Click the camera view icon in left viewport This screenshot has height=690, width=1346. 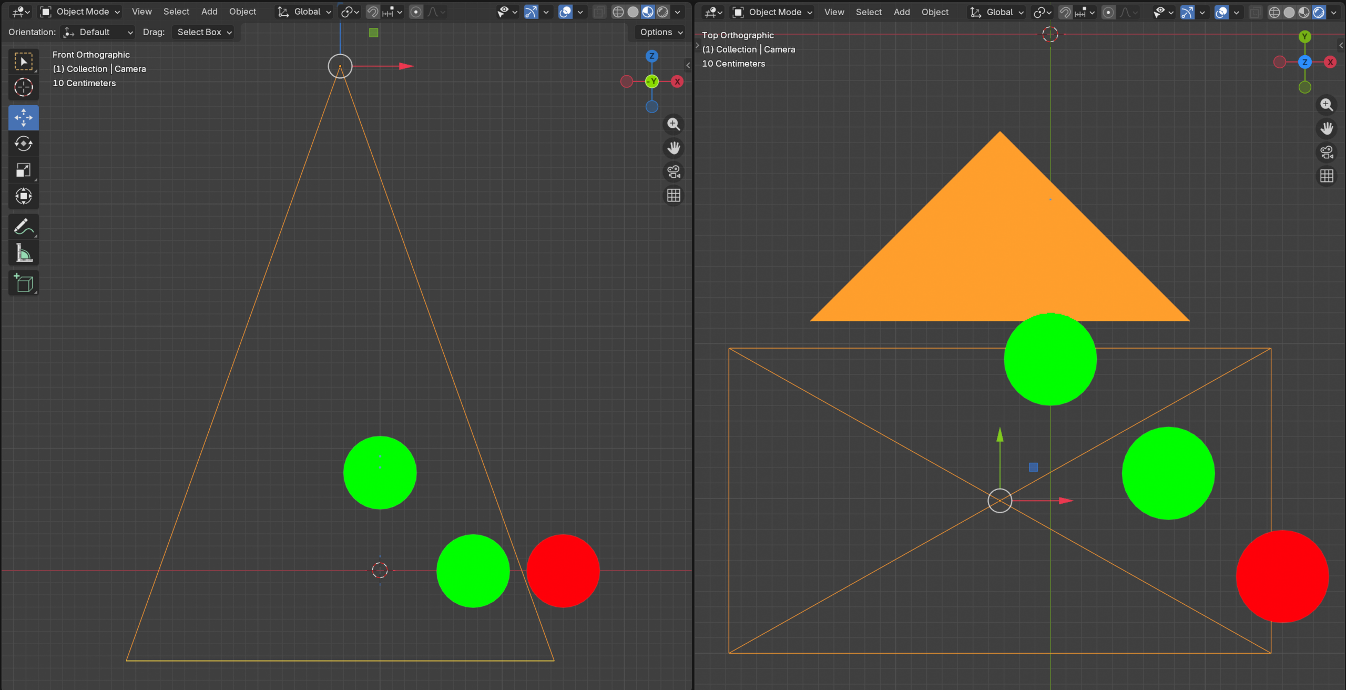(x=674, y=172)
